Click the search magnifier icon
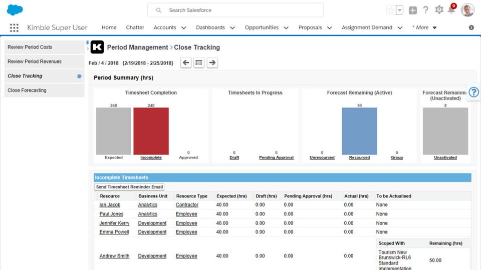The image size is (481, 270). point(159,10)
